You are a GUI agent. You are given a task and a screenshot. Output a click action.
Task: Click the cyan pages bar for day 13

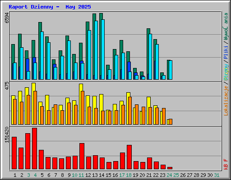click(x=96, y=50)
